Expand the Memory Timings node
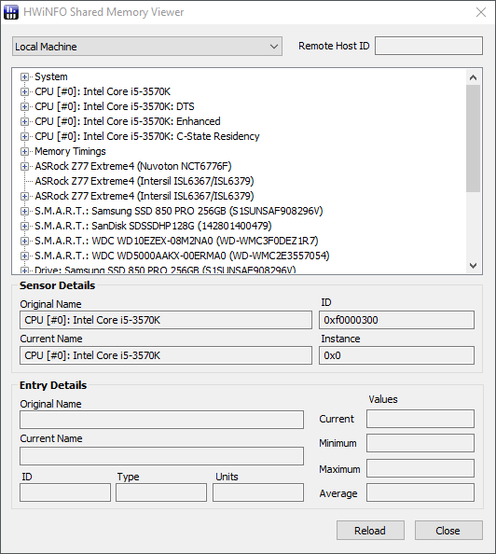 (x=24, y=151)
